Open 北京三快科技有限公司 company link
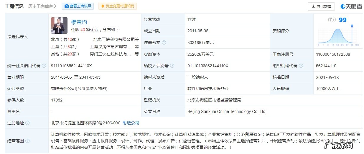364x154 pixels. (114, 39)
